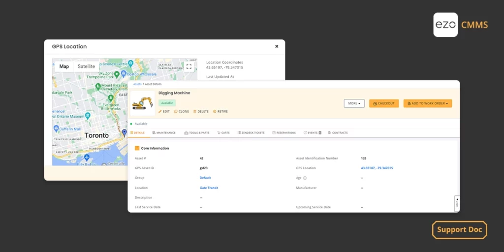
Task: Delete the Digging Machine asset
Action: 201,112
